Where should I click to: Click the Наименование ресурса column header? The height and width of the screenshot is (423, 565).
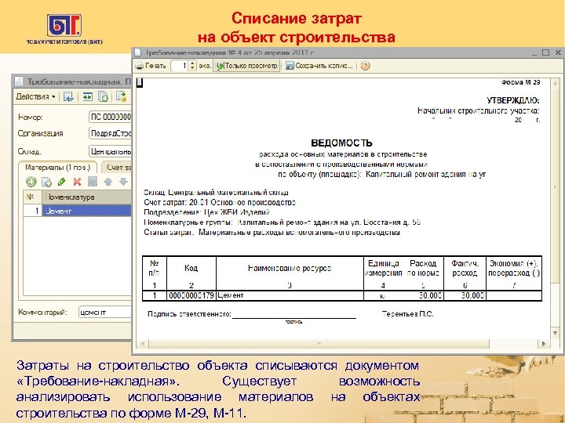tap(290, 269)
